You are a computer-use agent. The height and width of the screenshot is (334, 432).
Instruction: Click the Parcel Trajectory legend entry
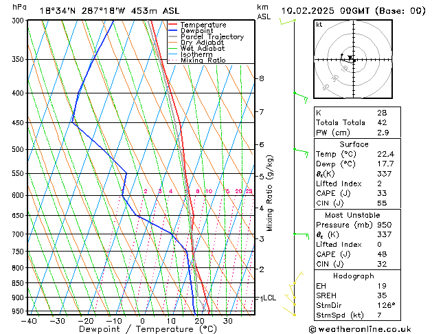click(206, 36)
